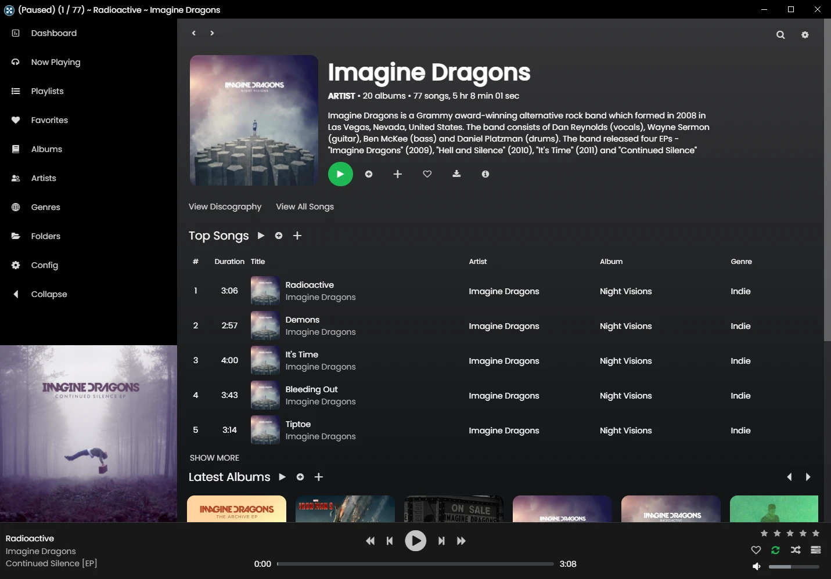Add Latest Albums to queue with plus
Viewport: 831px width, 579px height.
click(x=318, y=477)
